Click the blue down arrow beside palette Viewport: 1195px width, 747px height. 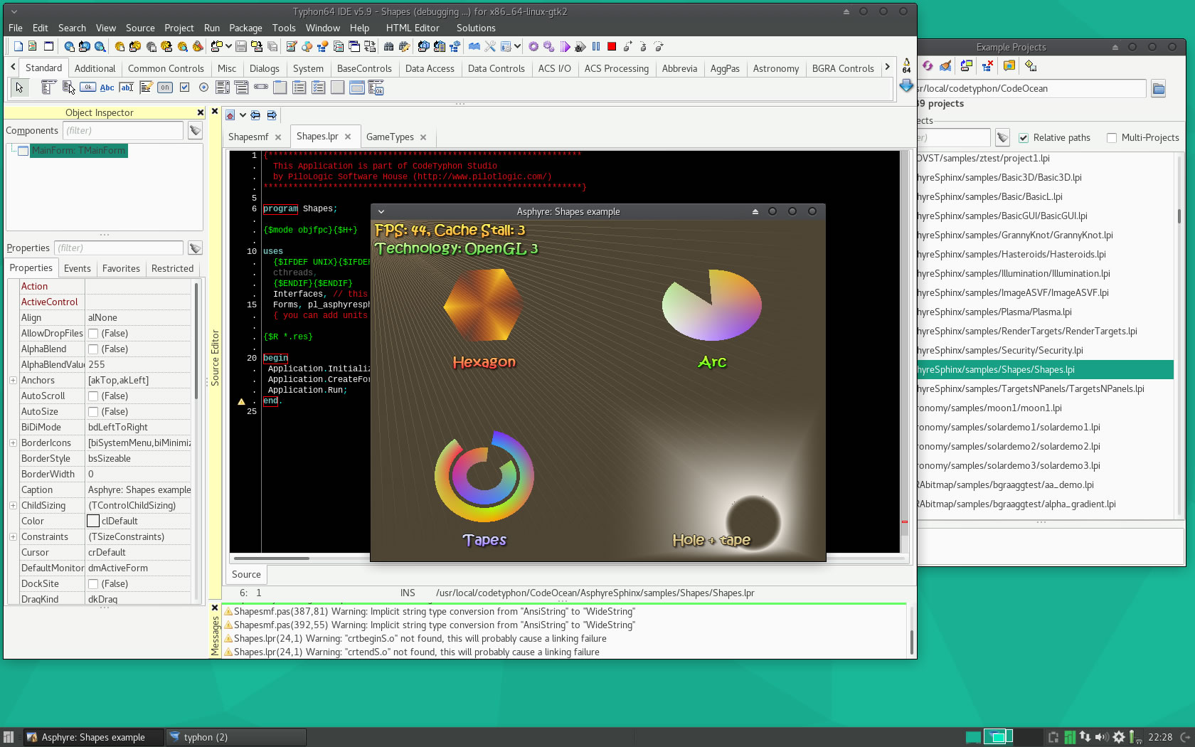pyautogui.click(x=906, y=86)
